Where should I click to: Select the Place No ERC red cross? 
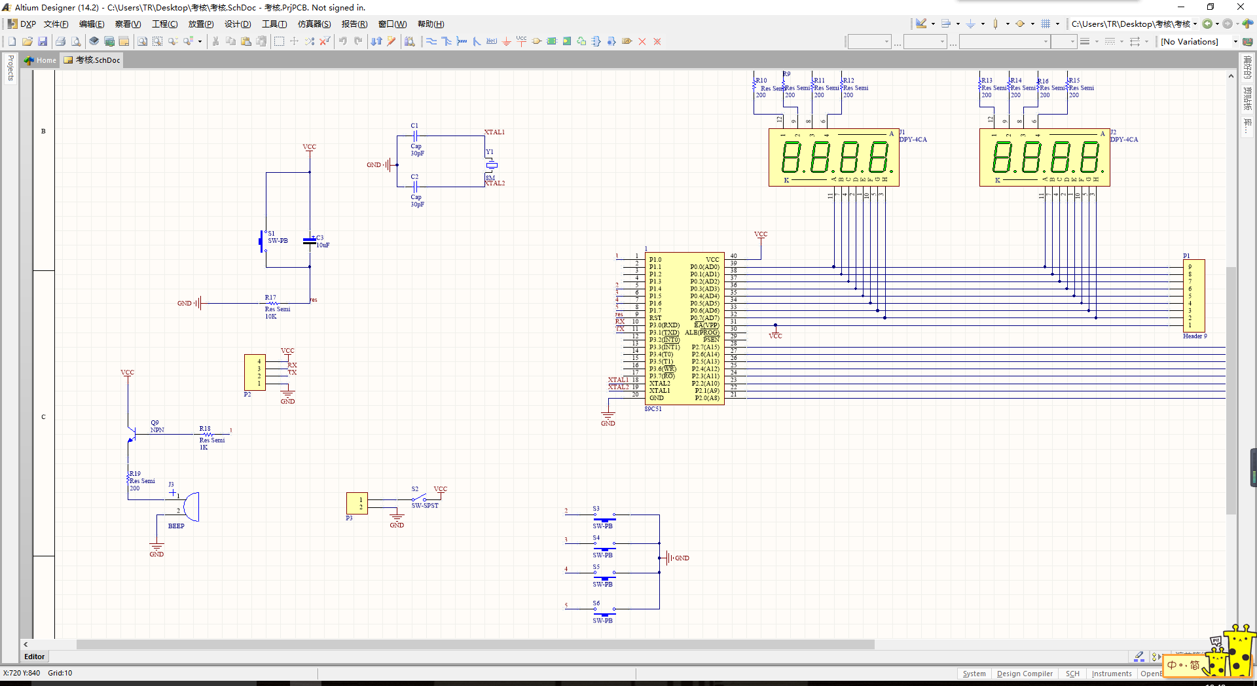pos(642,41)
